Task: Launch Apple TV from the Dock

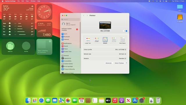Action: [x=108, y=100]
